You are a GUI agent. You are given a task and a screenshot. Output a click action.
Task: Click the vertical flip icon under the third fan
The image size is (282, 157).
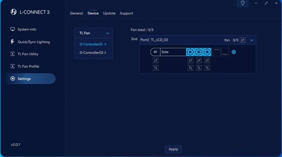coord(207,68)
